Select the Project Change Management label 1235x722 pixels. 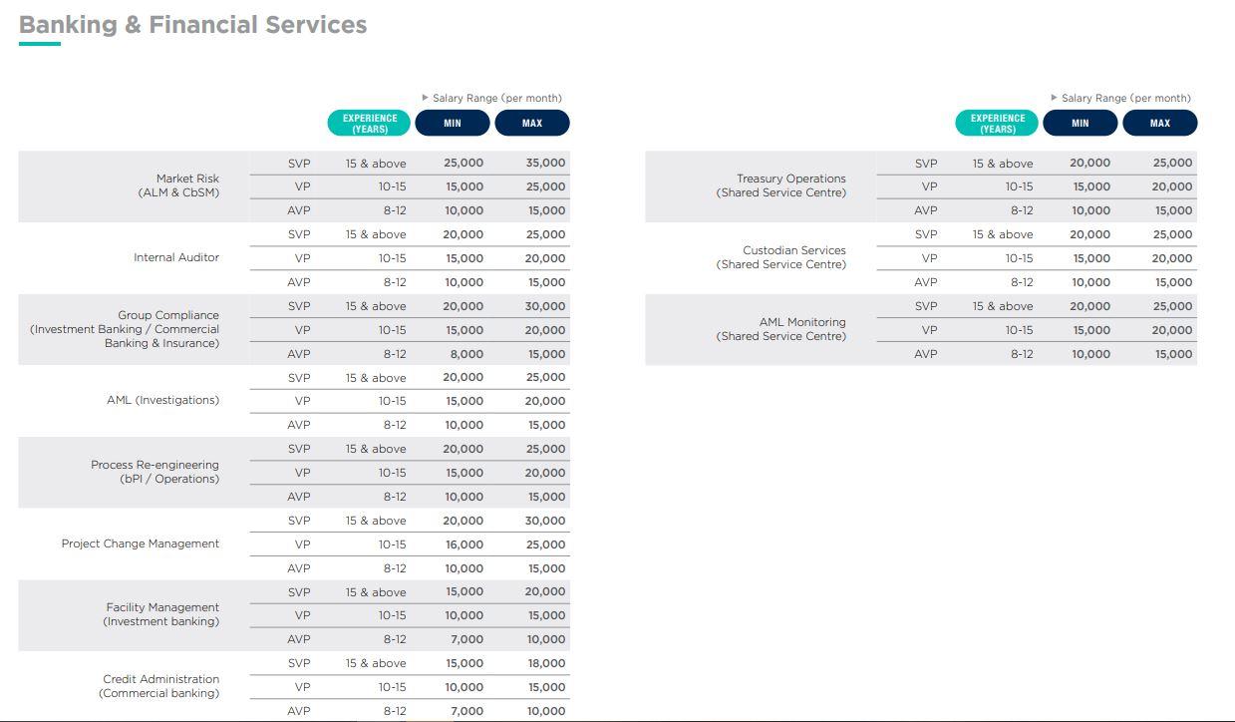click(x=141, y=543)
